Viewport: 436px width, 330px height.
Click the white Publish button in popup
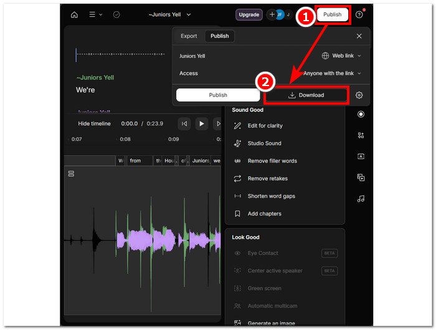(218, 95)
